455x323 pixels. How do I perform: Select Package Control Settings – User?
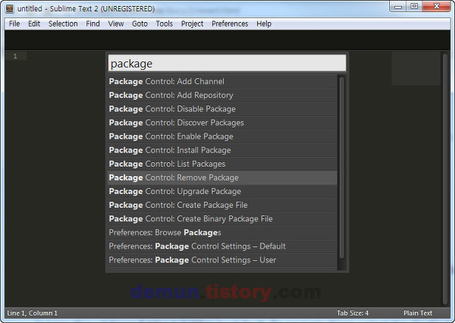(x=222, y=260)
